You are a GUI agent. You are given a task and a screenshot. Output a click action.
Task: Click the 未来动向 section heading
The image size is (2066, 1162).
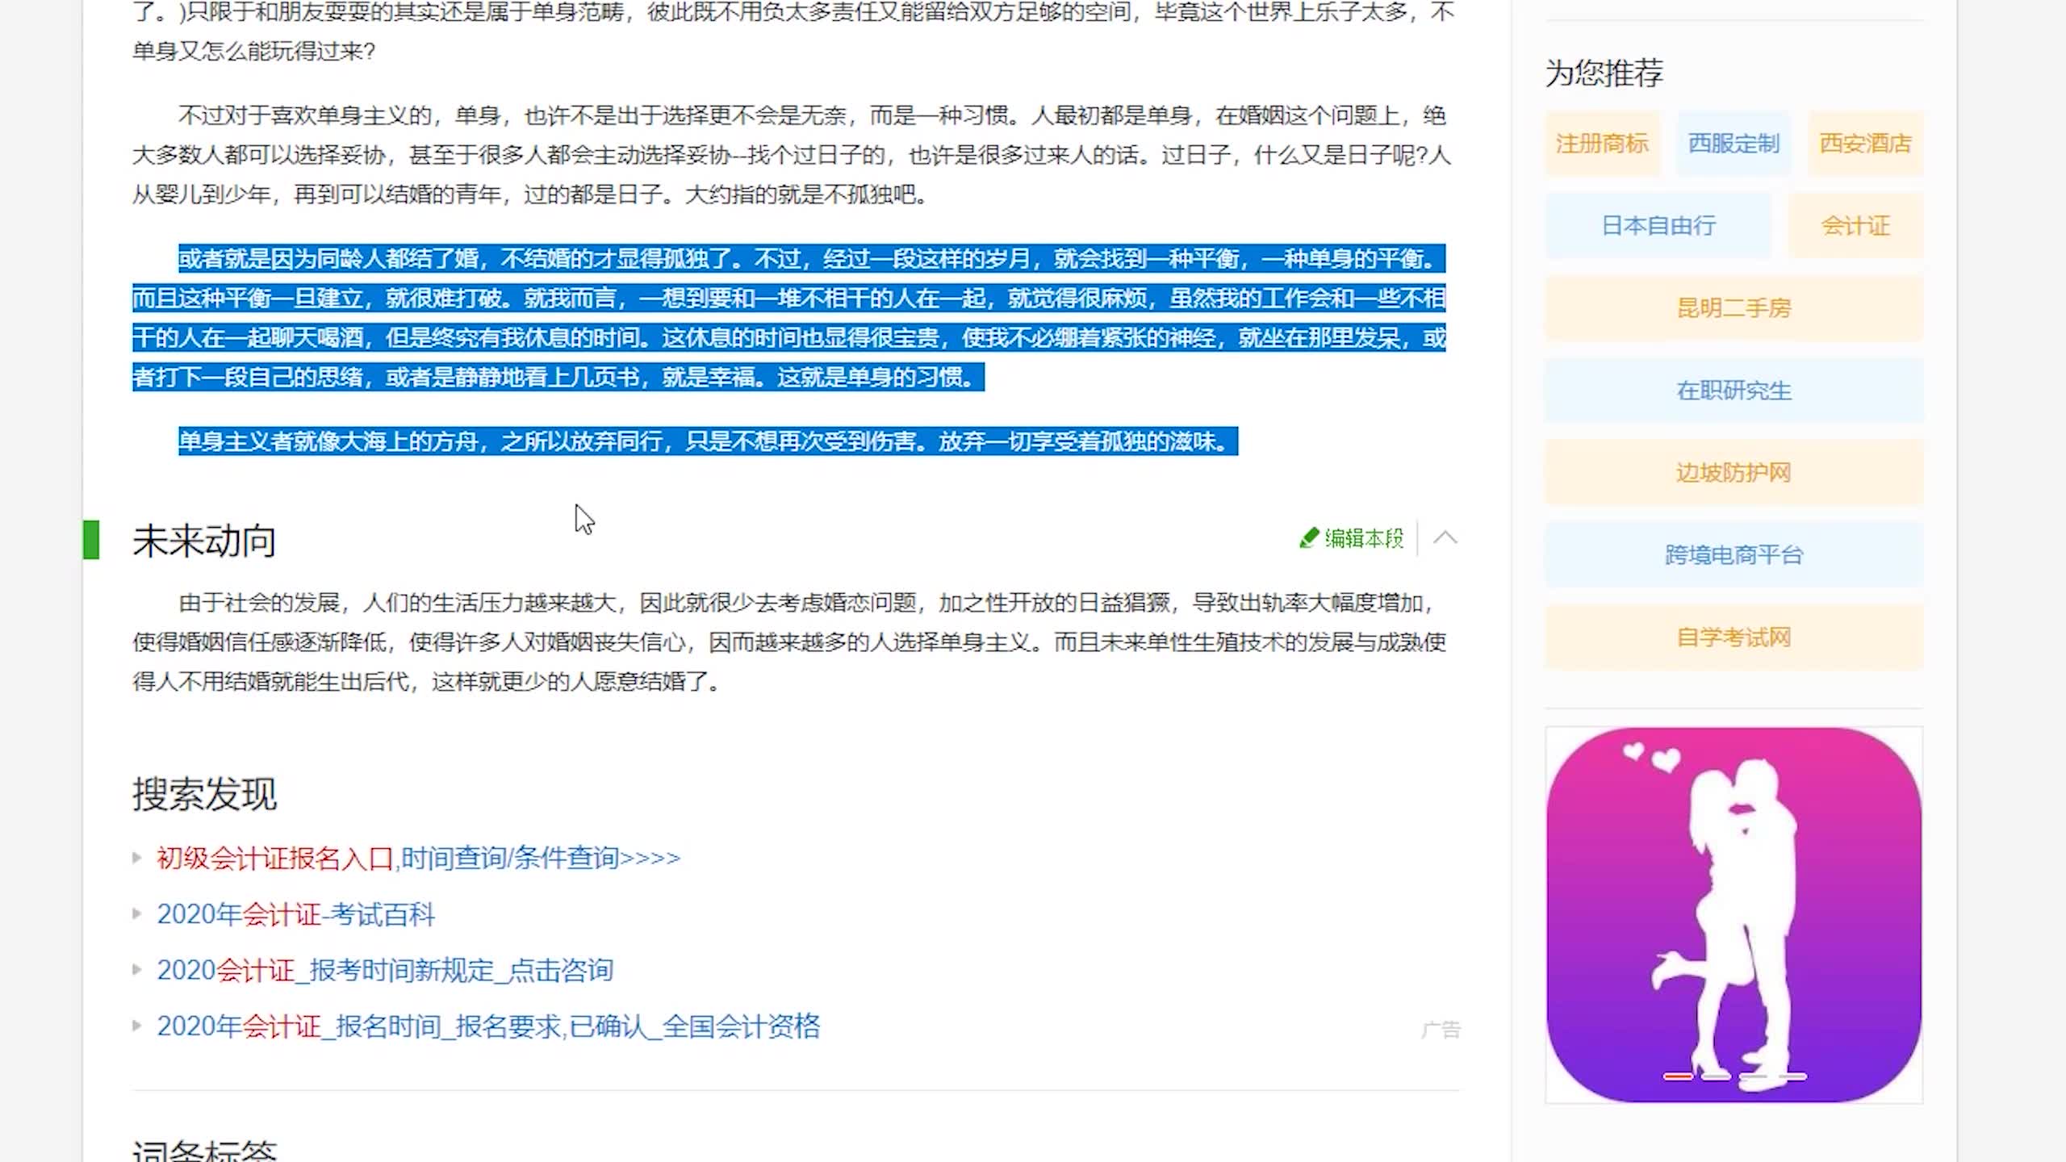coord(204,541)
